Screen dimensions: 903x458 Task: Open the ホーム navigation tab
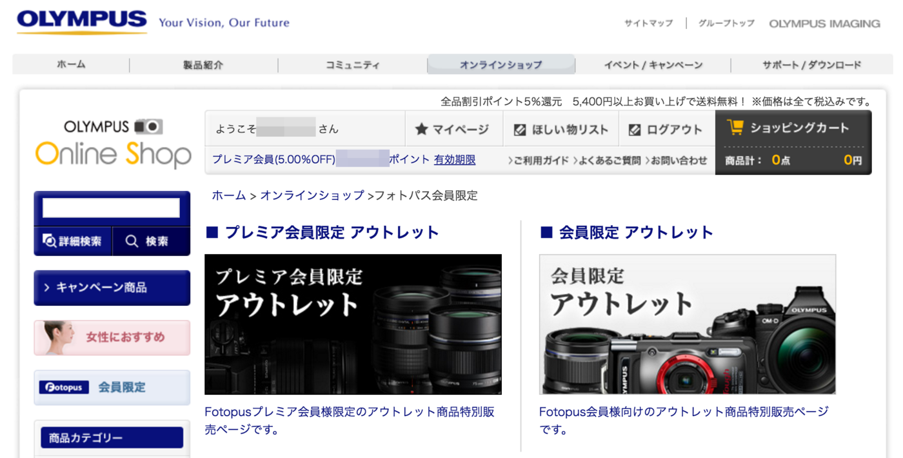tap(71, 65)
